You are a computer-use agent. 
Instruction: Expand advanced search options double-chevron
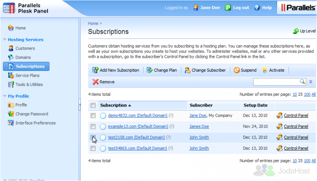(x=311, y=82)
